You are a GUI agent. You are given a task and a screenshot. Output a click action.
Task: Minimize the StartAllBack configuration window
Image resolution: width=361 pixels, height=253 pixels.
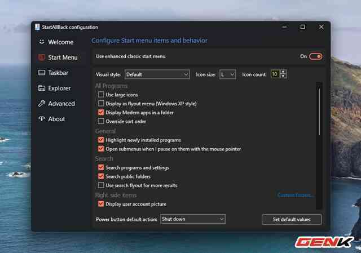click(284, 27)
